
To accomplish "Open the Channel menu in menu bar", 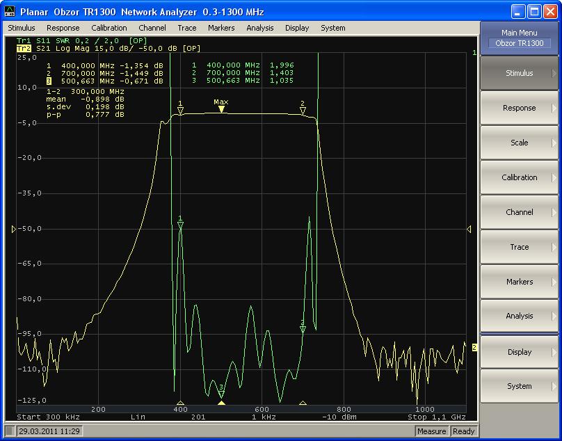I will click(x=152, y=28).
